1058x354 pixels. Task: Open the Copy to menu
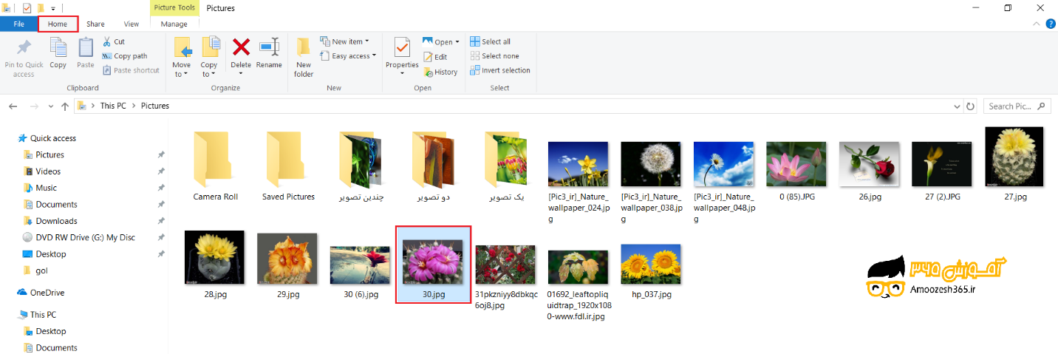[209, 58]
